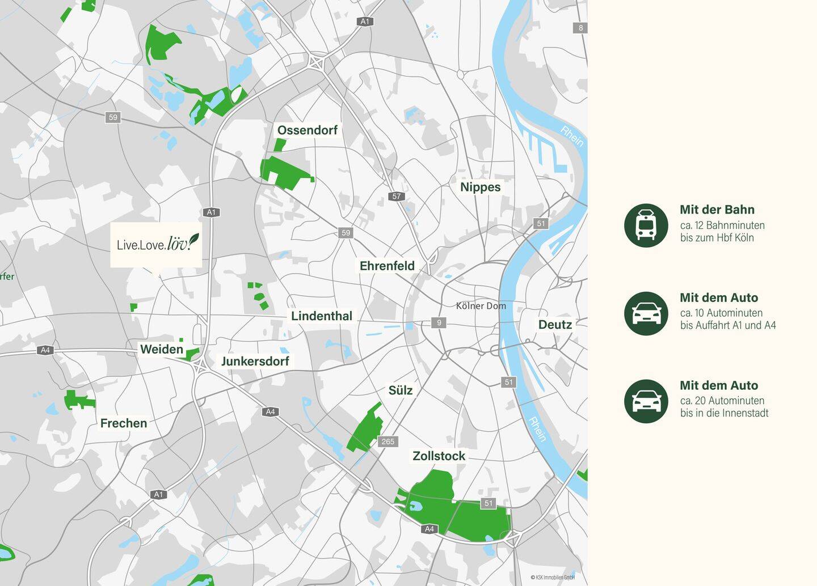The width and height of the screenshot is (817, 586).
Task: Click the A1 shield beside the Live.Love.löv logo
Action: 212,213
